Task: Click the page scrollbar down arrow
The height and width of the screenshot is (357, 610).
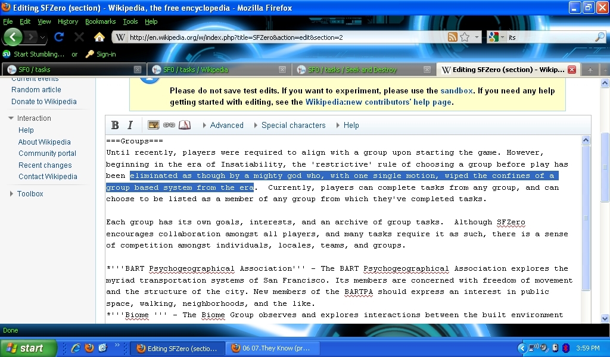Action: point(605,318)
